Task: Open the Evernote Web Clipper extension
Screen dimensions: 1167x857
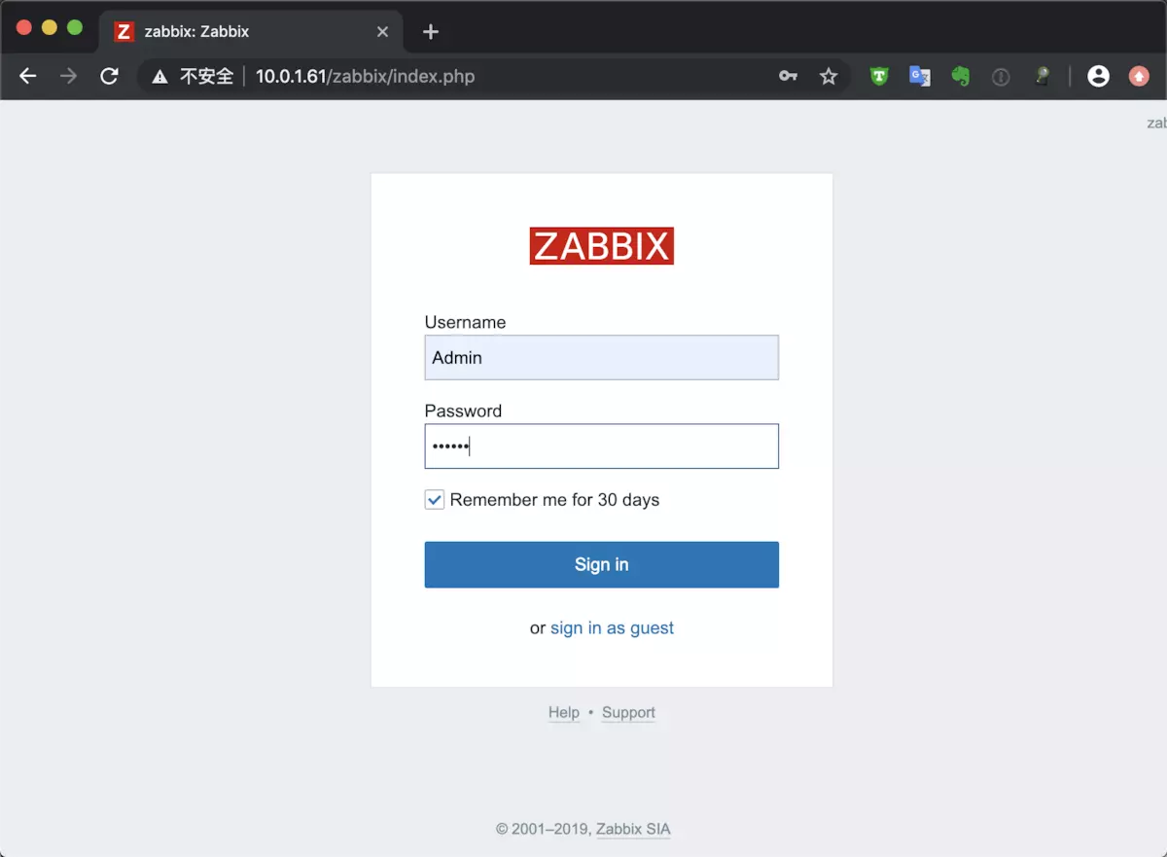Action: (x=960, y=76)
